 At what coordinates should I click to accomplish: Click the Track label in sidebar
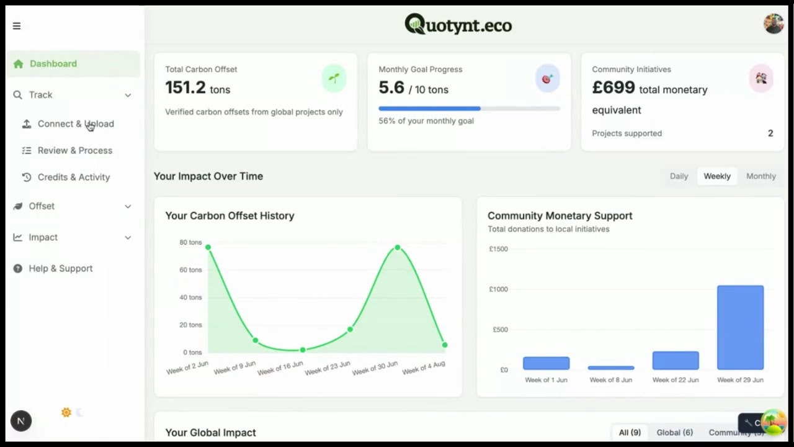tap(40, 95)
